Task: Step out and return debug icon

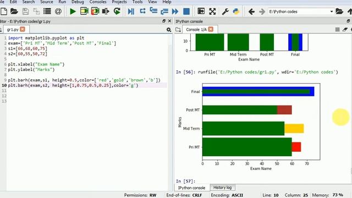Action: (x=164, y=11)
